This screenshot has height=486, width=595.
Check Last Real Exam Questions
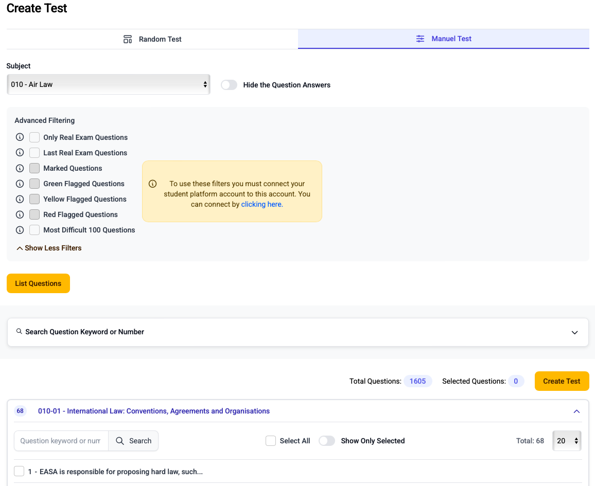click(34, 153)
